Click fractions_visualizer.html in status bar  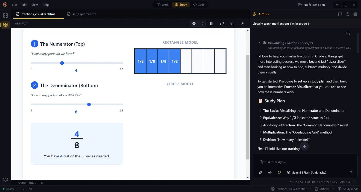coord(289,189)
